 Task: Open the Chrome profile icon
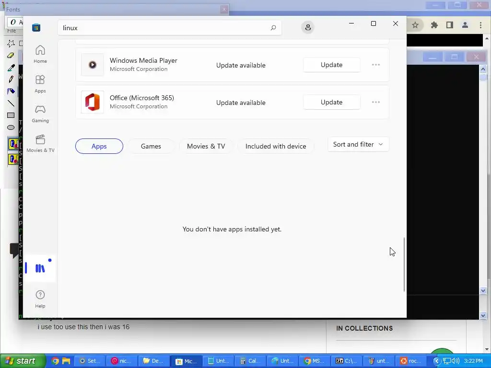[465, 25]
